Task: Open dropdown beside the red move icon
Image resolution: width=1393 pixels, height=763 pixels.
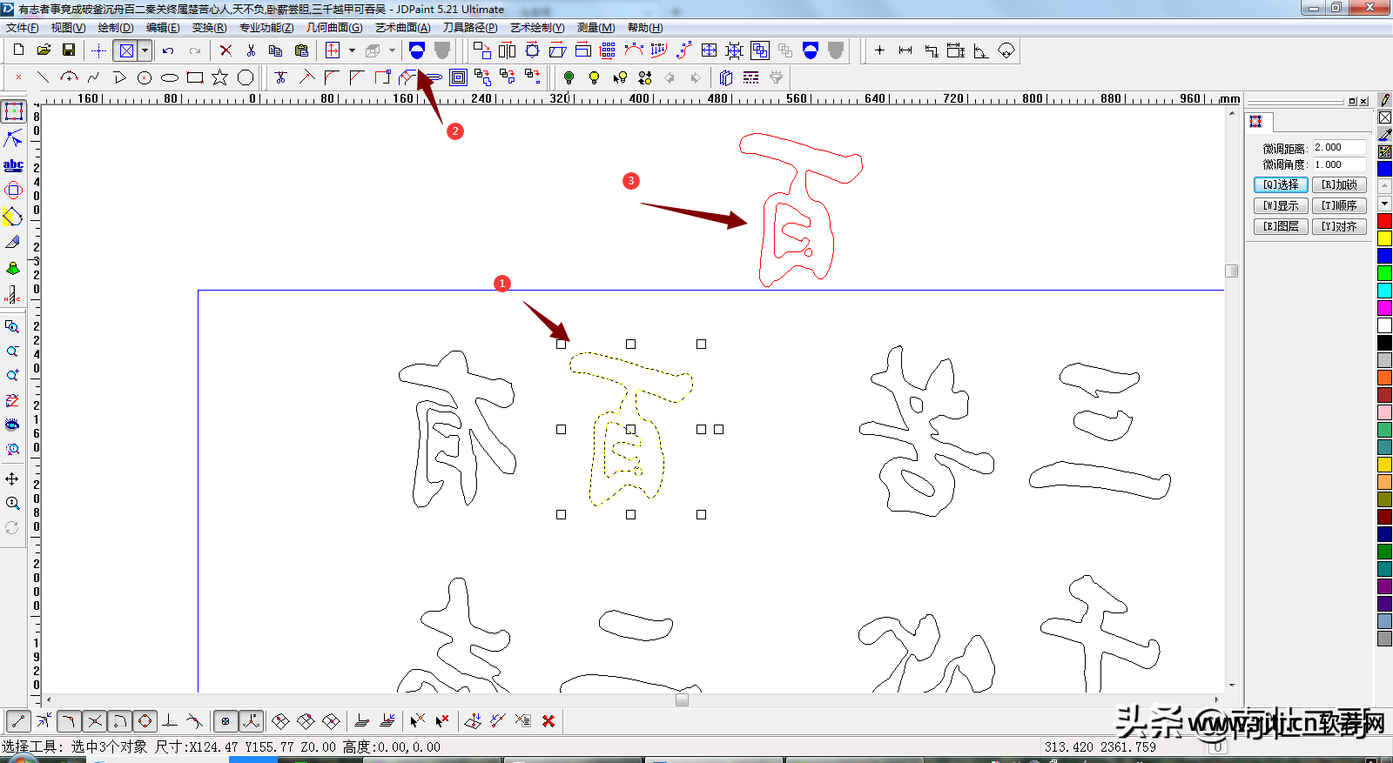Action: tap(352, 50)
